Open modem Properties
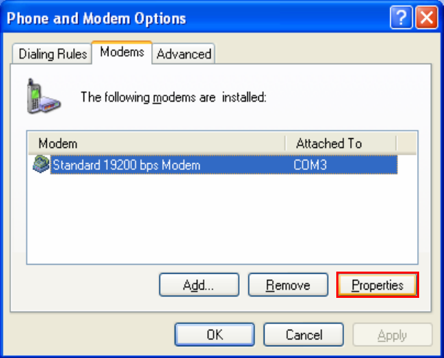Viewport: 444px width, 358px height. click(x=377, y=285)
